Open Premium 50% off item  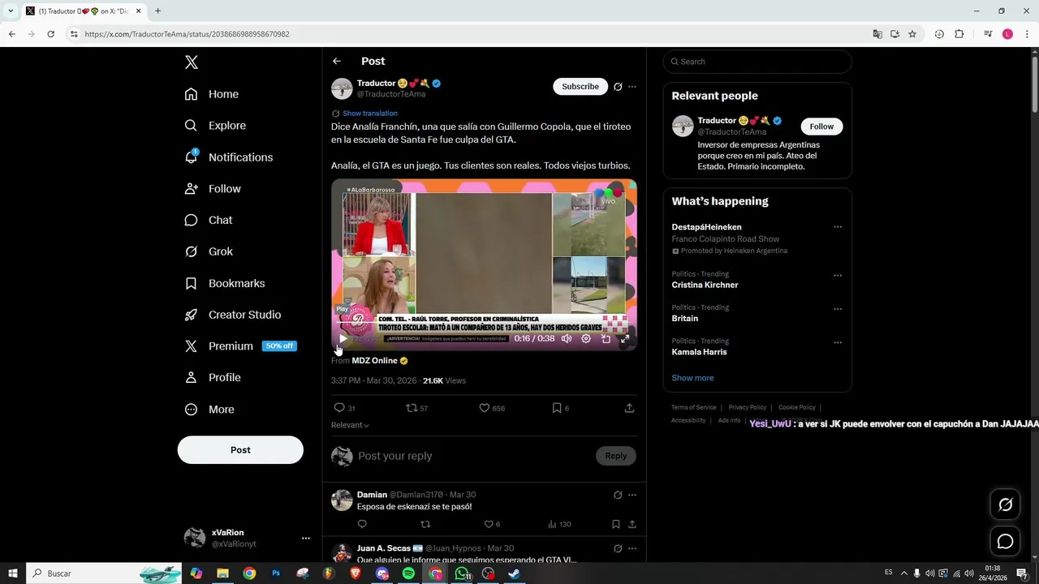pos(240,346)
